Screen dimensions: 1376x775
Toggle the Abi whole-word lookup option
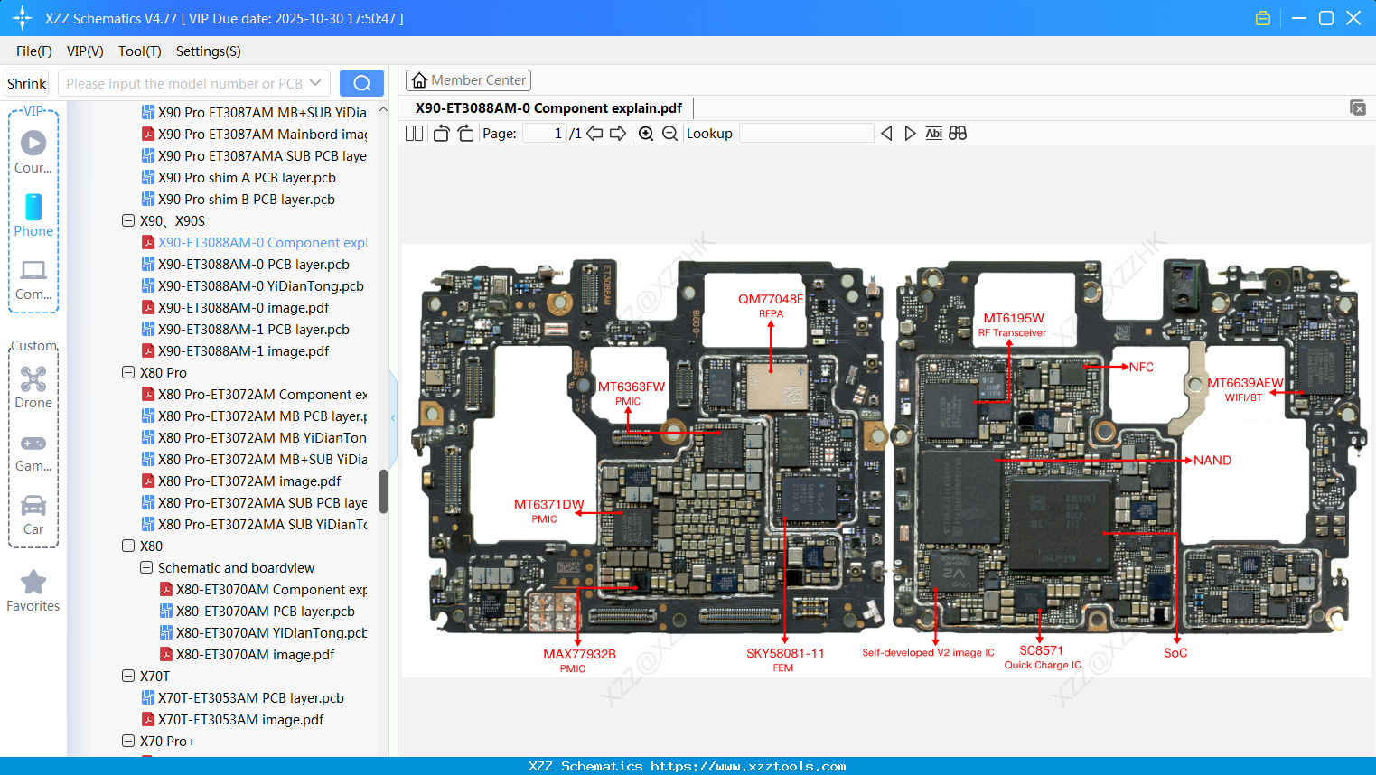(x=933, y=133)
